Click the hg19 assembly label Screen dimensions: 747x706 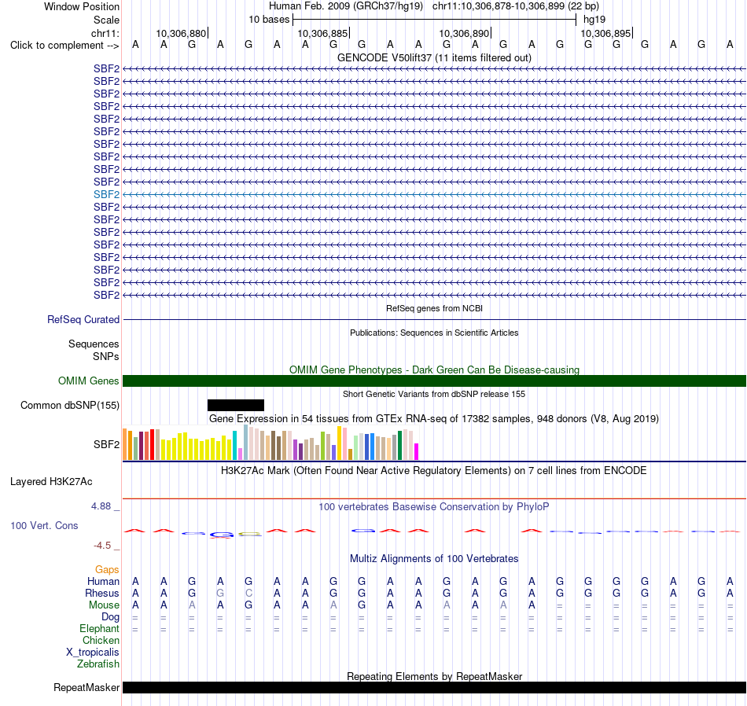point(594,20)
